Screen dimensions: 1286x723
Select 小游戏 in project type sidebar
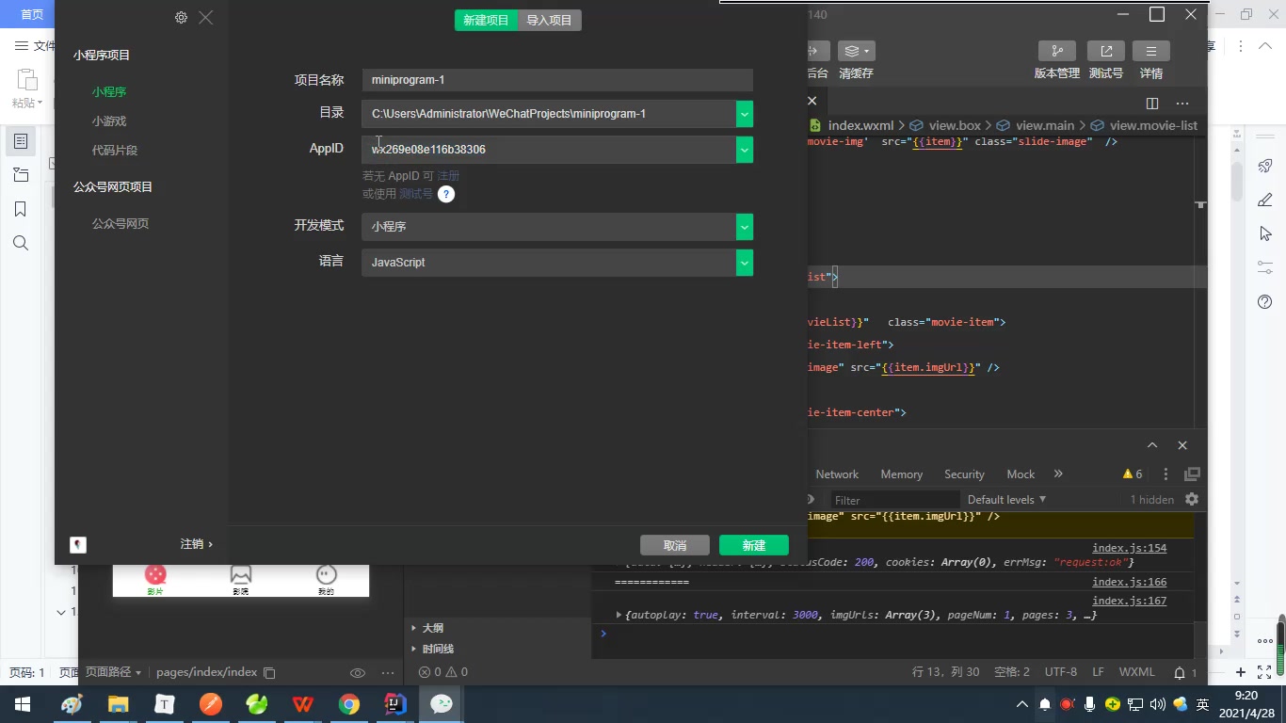coord(109,121)
